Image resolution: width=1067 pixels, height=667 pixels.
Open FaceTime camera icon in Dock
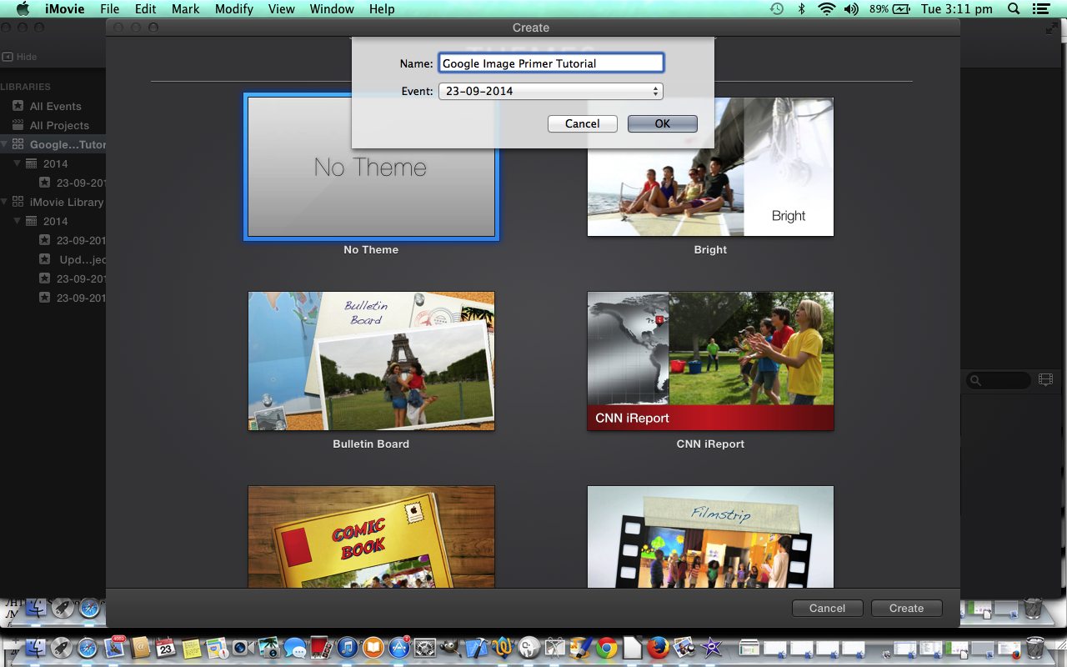click(243, 648)
